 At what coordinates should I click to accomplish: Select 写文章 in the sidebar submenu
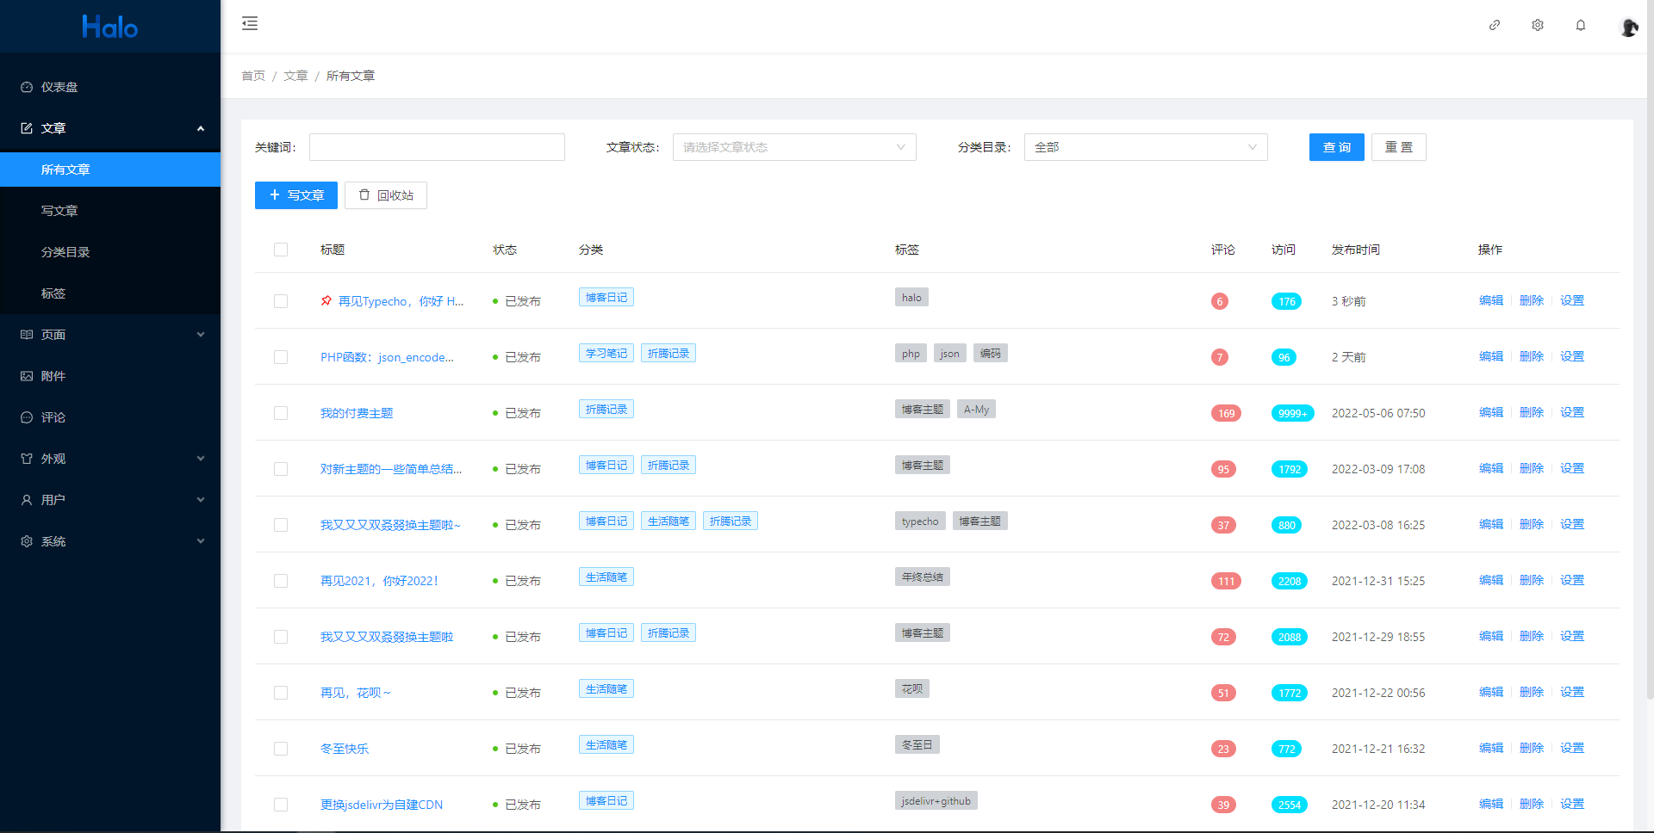pyautogui.click(x=60, y=210)
